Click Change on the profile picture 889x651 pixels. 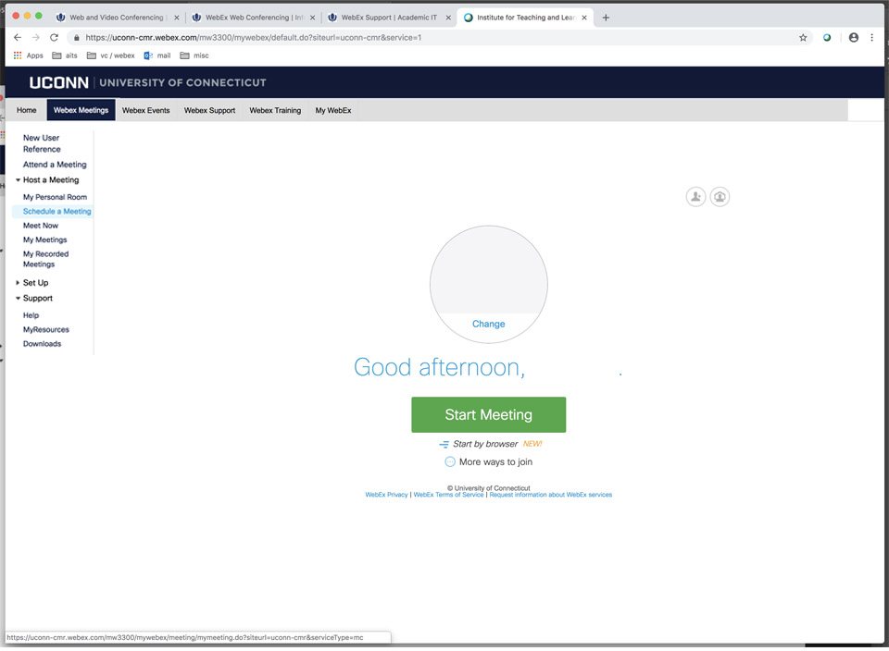(x=488, y=324)
